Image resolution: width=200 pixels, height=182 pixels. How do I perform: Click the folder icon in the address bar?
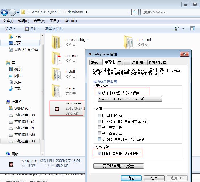(x=23, y=12)
